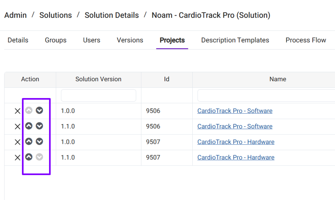
Task: Move Software version 1.1.0 row down
Action: click(x=39, y=126)
